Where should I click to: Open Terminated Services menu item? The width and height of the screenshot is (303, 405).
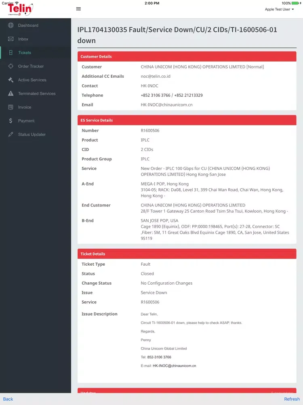coord(36,94)
